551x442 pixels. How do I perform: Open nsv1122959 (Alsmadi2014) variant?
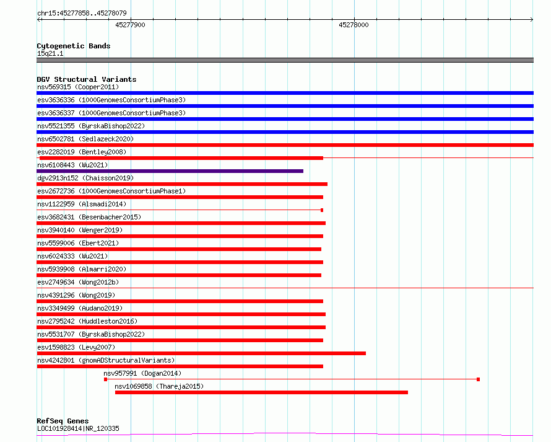pos(82,204)
